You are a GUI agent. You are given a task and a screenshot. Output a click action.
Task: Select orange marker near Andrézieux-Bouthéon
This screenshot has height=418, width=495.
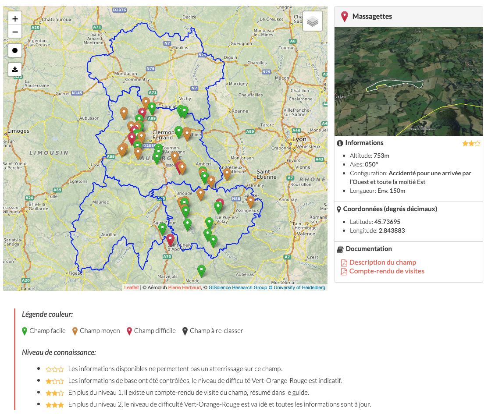click(227, 174)
